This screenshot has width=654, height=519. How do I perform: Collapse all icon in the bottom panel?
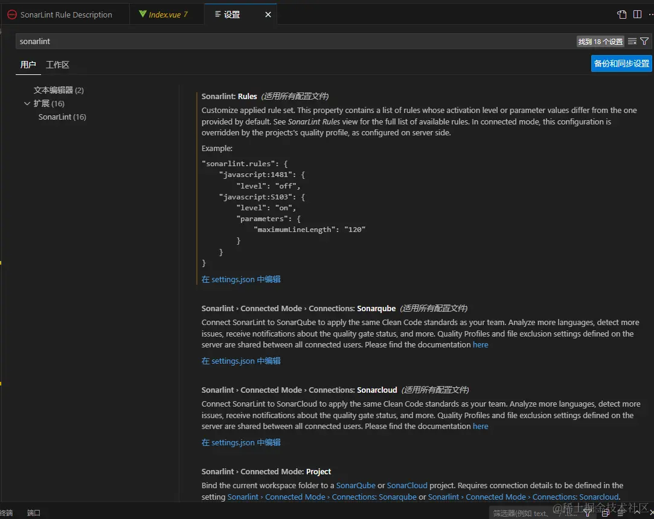pos(606,513)
